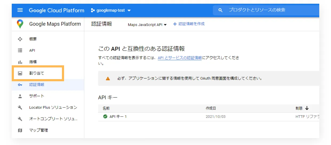Click the 概要 overview icon
331x145 pixels.
[x=20, y=39]
